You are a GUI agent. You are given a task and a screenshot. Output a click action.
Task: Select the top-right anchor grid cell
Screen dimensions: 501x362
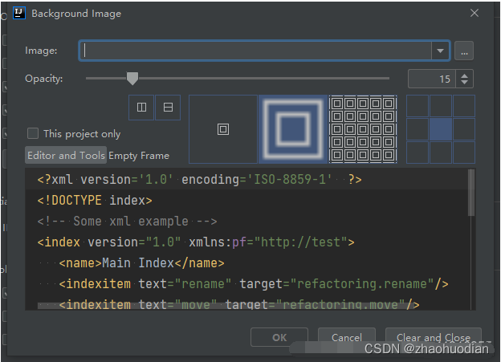coord(464,106)
